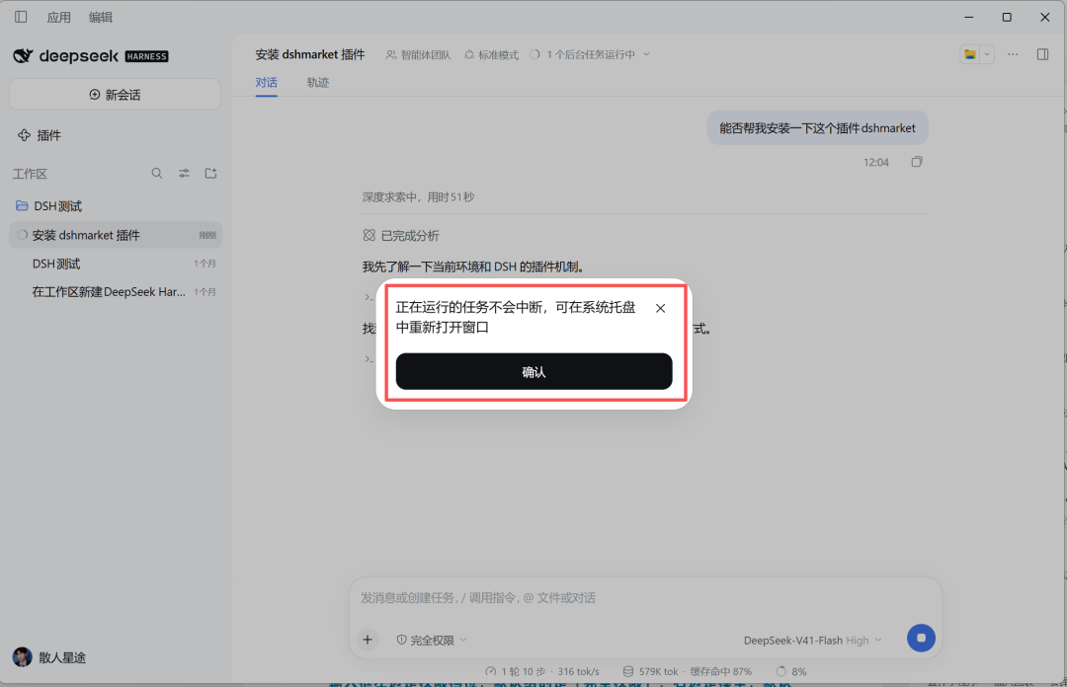Click the 12:04 message timestamp

tap(875, 163)
